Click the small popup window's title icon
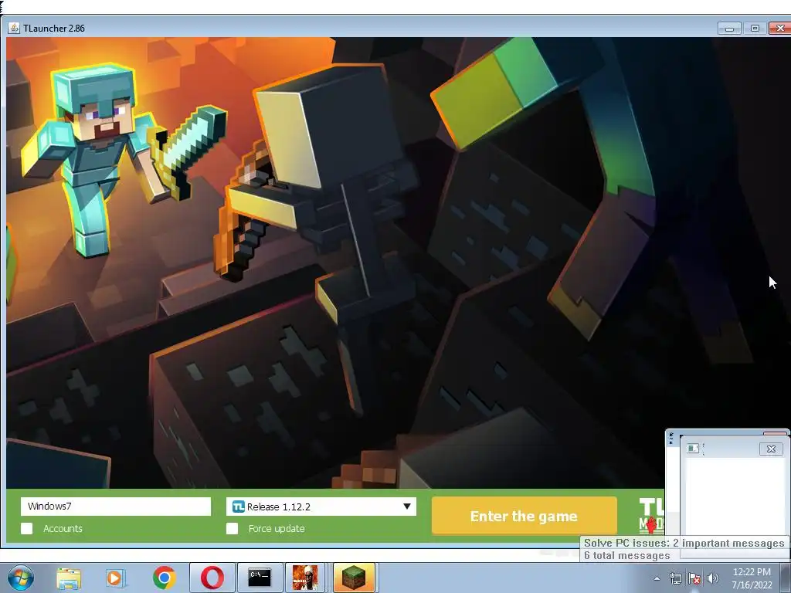Screen dimensions: 791x593 point(693,449)
